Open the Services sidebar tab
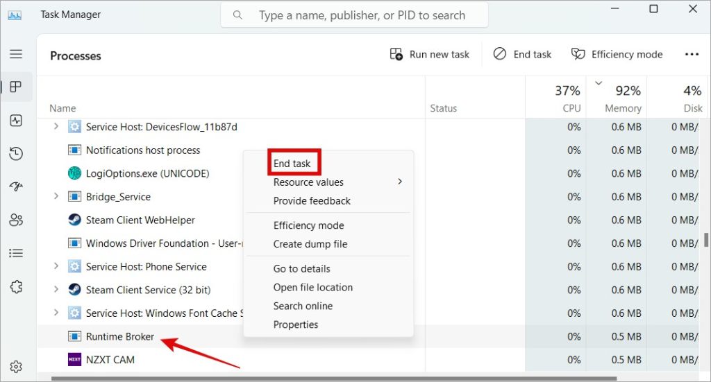 pos(16,286)
